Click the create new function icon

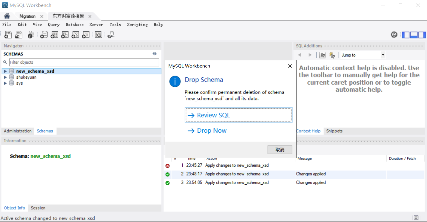86,35
